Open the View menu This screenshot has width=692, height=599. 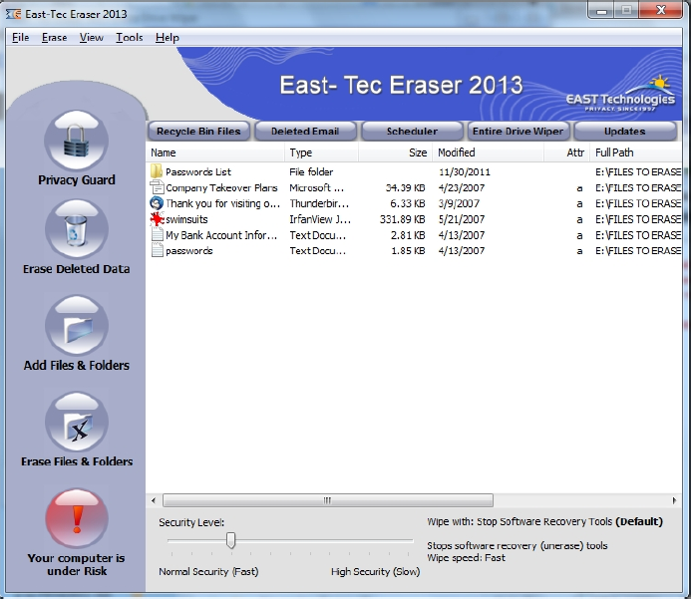tap(92, 38)
